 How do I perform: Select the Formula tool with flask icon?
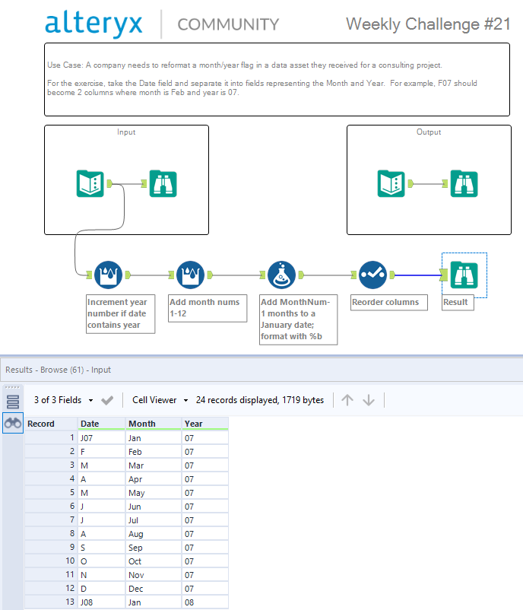pyautogui.click(x=281, y=275)
